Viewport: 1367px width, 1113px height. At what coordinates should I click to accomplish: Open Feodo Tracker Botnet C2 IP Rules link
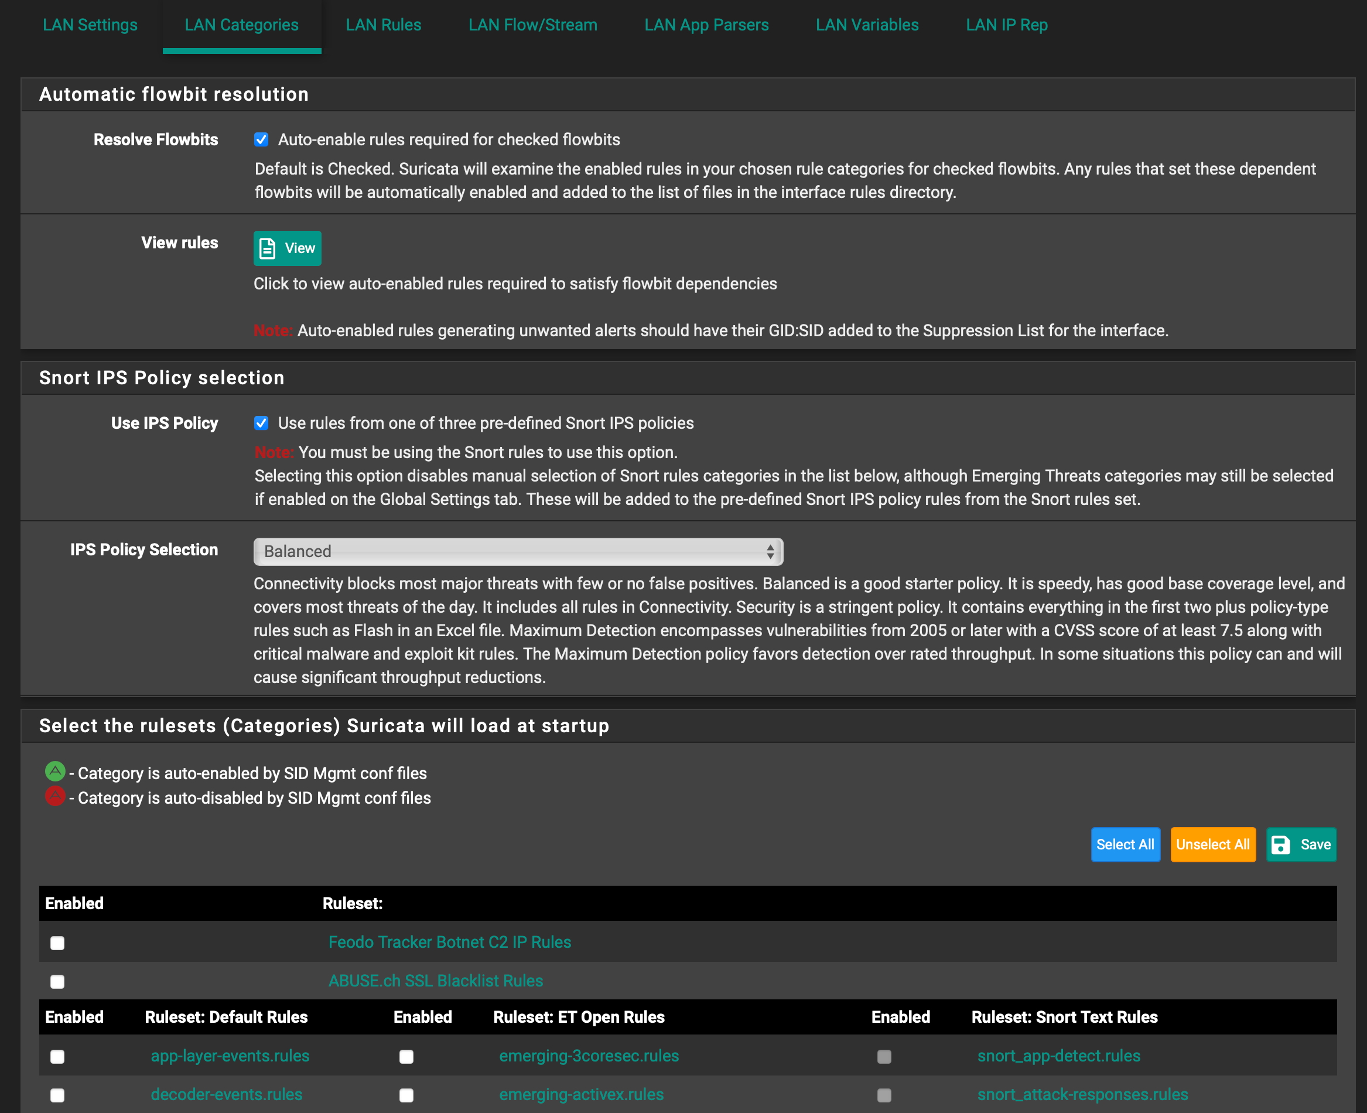[x=449, y=942]
